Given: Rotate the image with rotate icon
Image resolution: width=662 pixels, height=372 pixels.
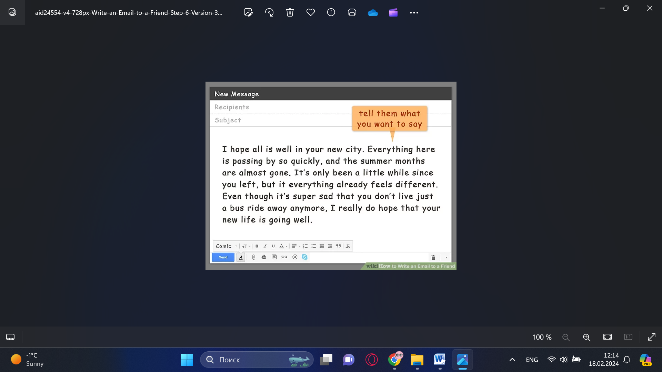Looking at the screenshot, I should 269,13.
